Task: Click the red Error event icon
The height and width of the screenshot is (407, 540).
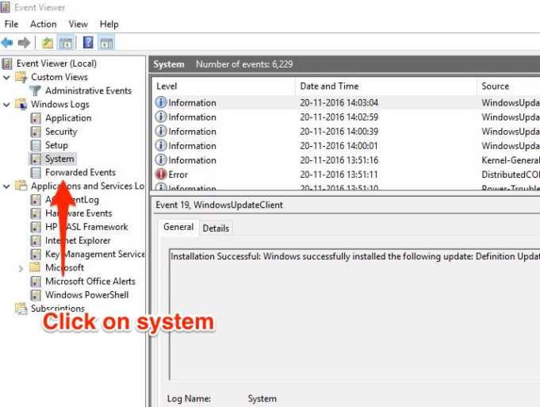Action: 161,175
